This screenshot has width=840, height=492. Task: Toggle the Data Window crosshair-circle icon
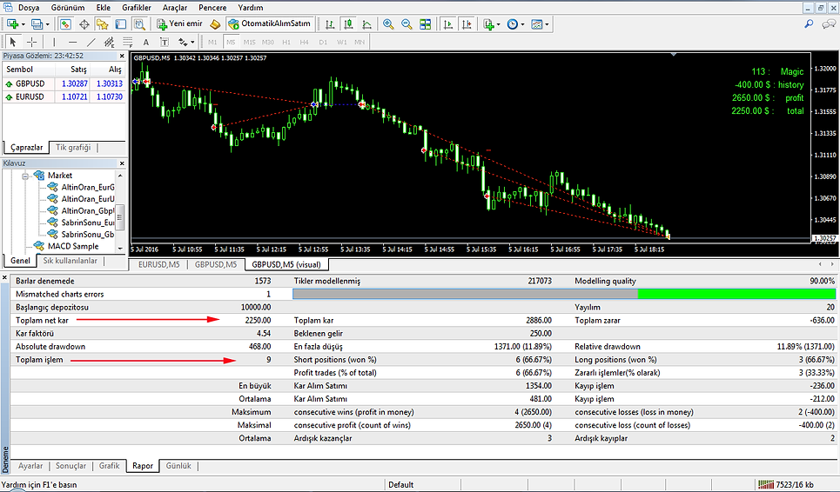[84, 24]
